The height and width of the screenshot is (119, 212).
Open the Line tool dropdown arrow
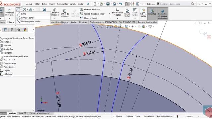[21, 9]
